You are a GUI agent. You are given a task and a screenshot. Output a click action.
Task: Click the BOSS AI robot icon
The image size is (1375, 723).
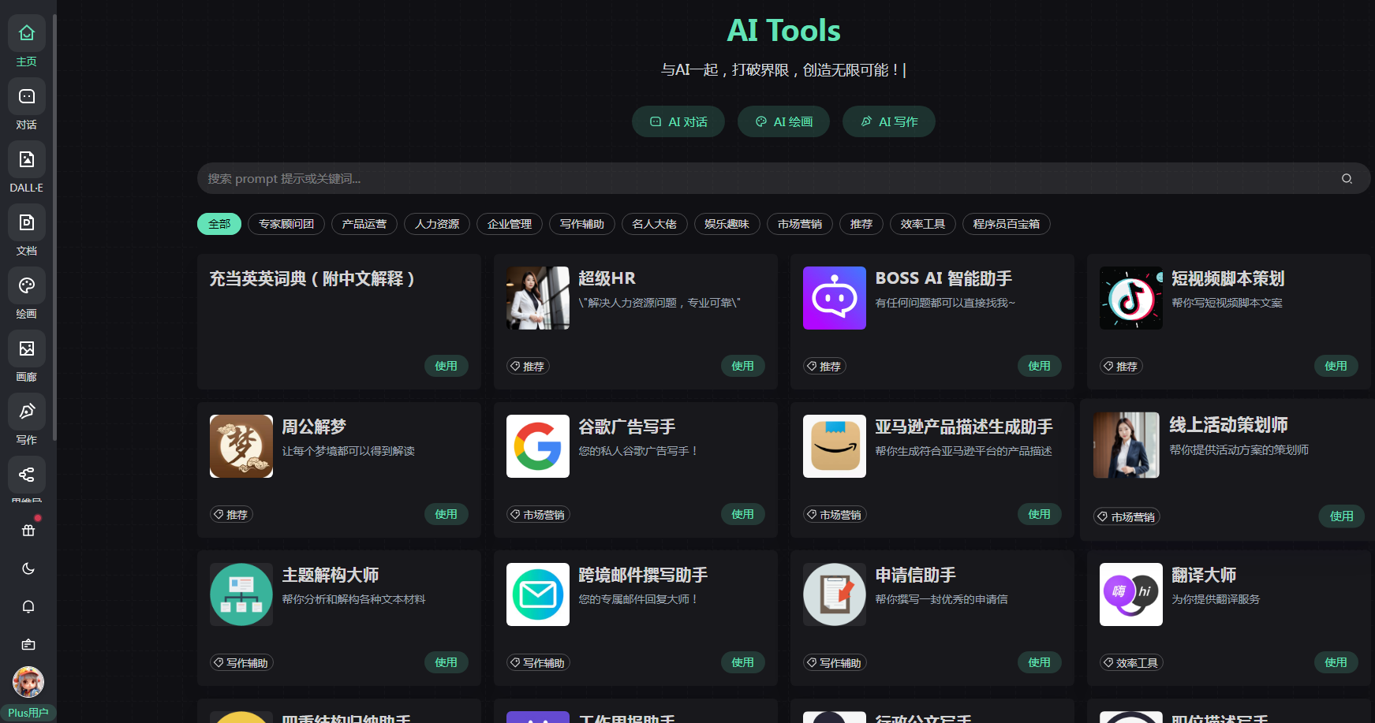[835, 298]
